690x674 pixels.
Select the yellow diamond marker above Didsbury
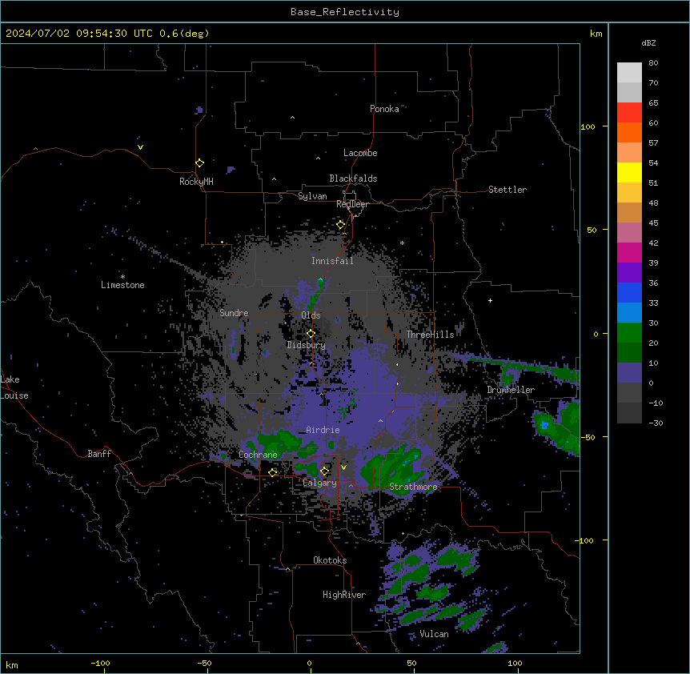[311, 334]
